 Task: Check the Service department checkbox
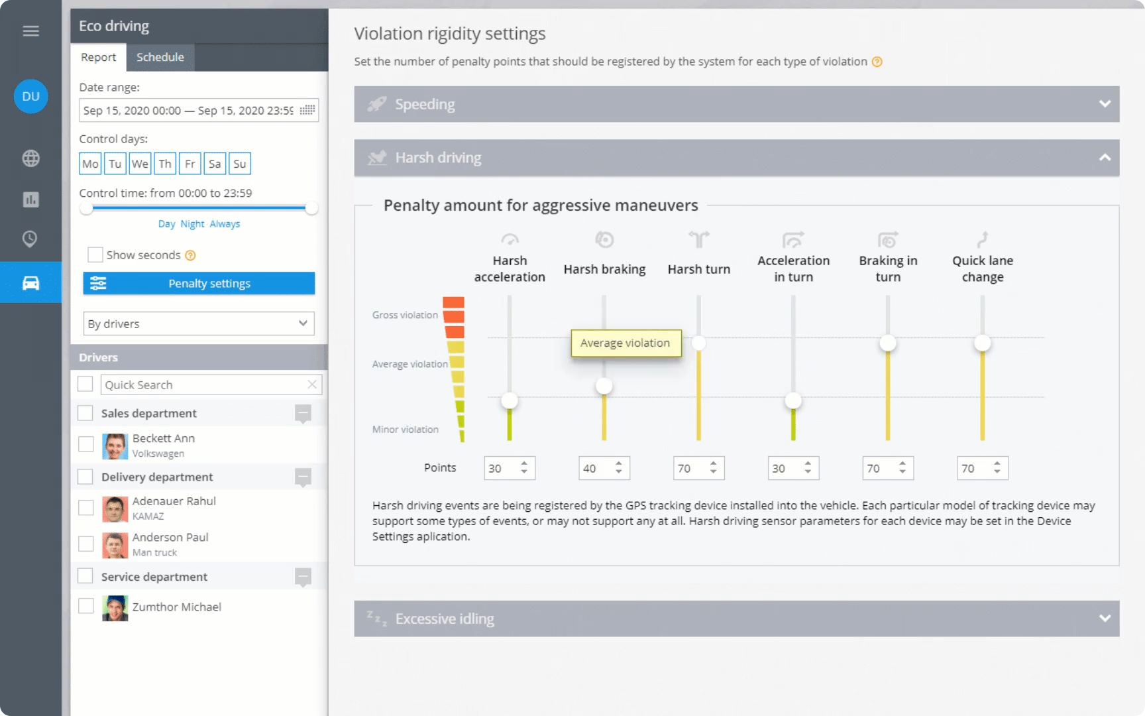pos(85,575)
